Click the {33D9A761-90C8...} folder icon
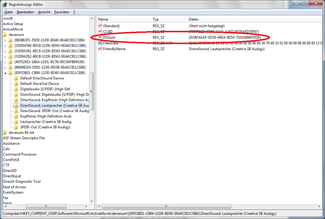The image size is (325, 219). 10,51
